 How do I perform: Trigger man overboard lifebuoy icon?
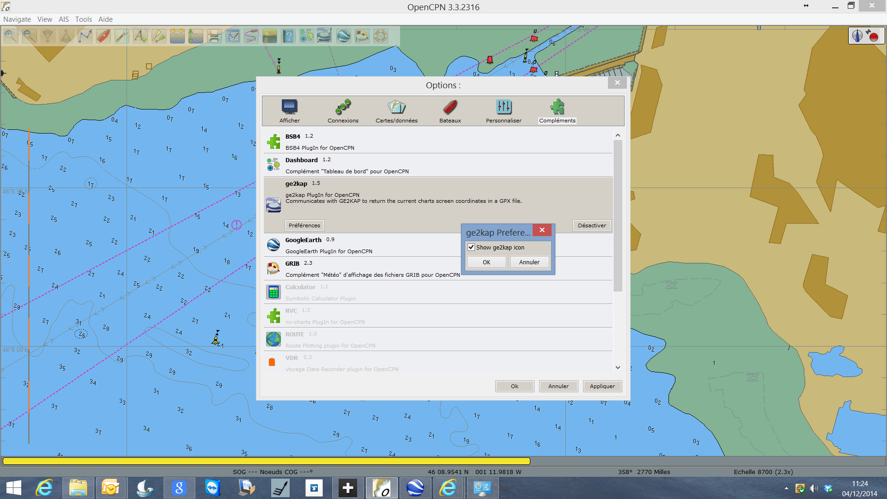pos(381,36)
